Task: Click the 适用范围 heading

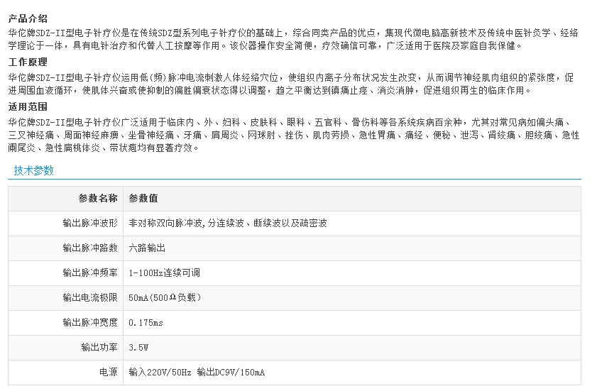Action: pos(28,106)
